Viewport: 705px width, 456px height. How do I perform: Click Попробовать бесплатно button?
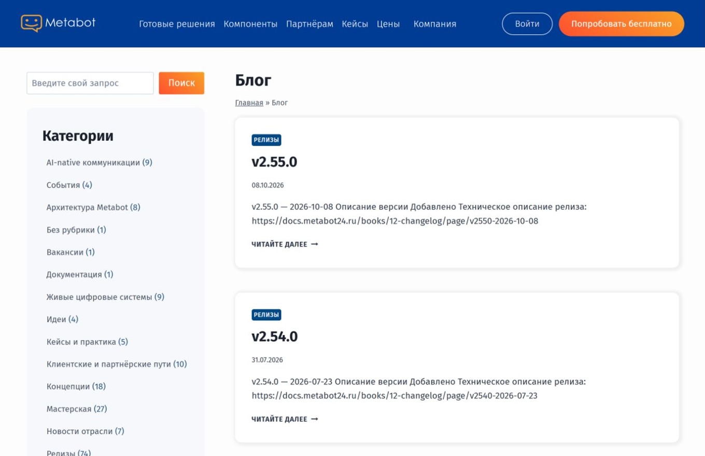[x=622, y=24]
